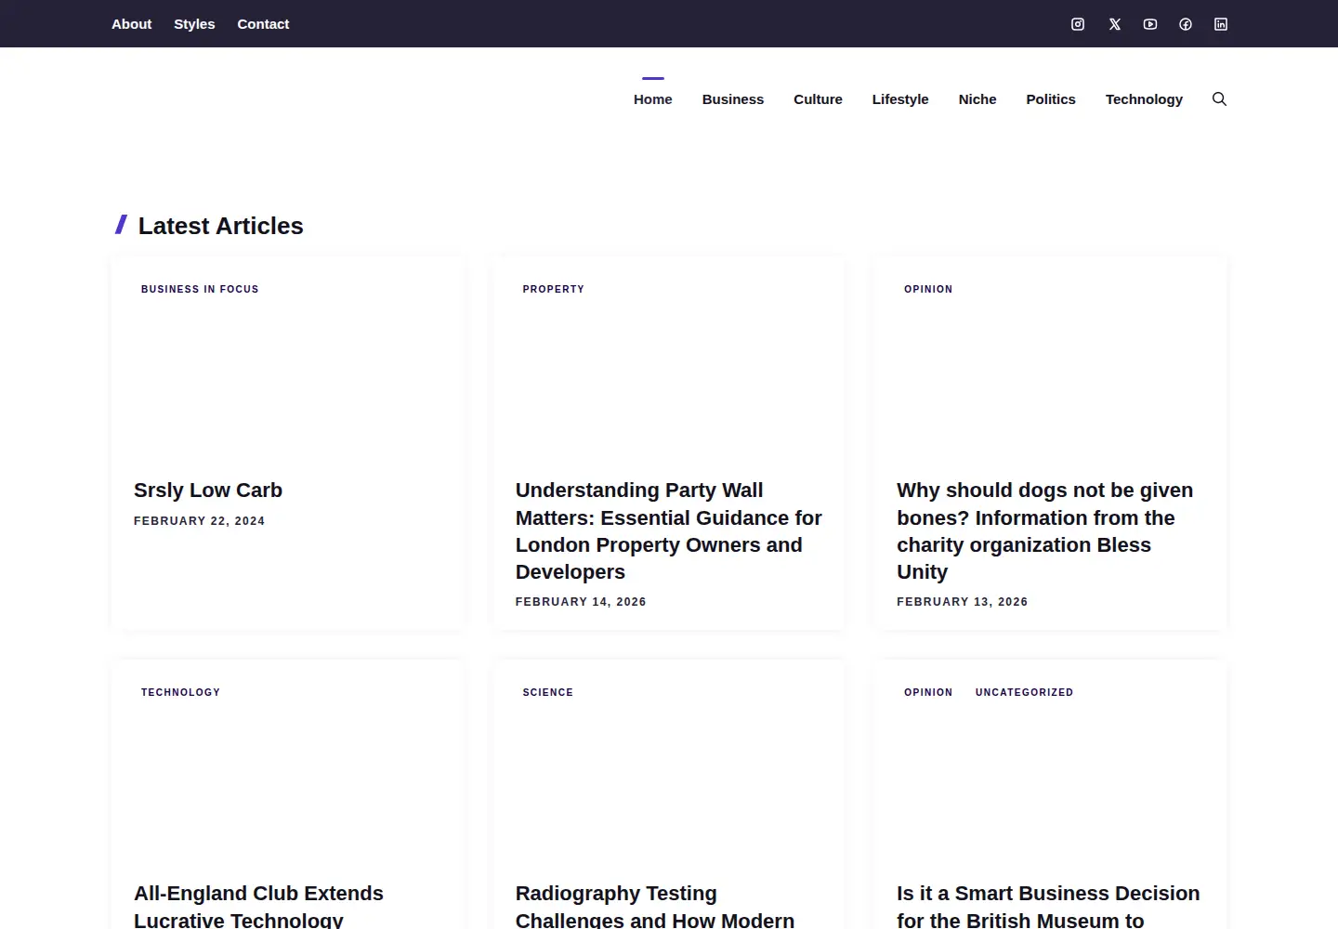Open the All-England Club Extends article
1338x929 pixels.
259,906
